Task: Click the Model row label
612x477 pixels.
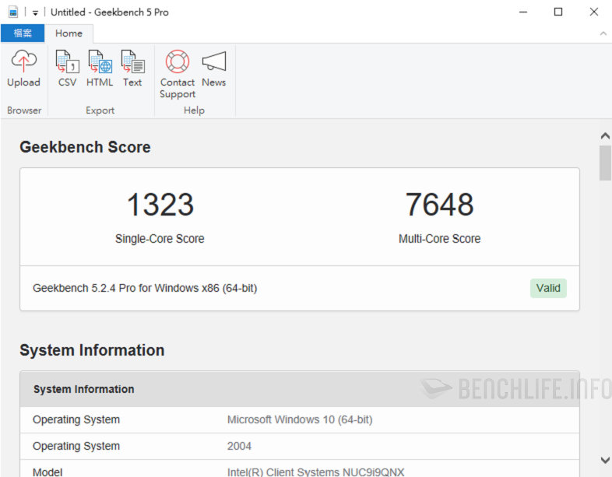Action: [x=47, y=472]
